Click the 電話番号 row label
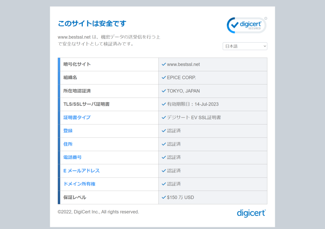The image size is (325, 229). (73, 157)
